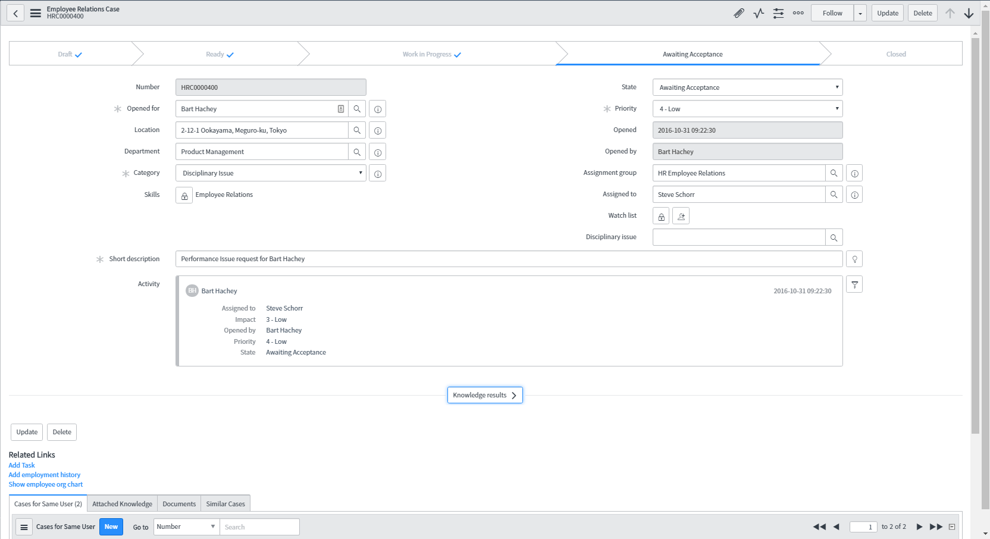Viewport: 990px width, 539px height.
Task: Open Show employee org chart link
Action: 45,484
